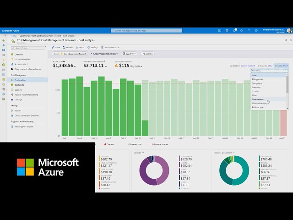The height and width of the screenshot is (220, 293).
Task: Click the group-by list scrollbar thumb
Action: pyautogui.click(x=287, y=84)
